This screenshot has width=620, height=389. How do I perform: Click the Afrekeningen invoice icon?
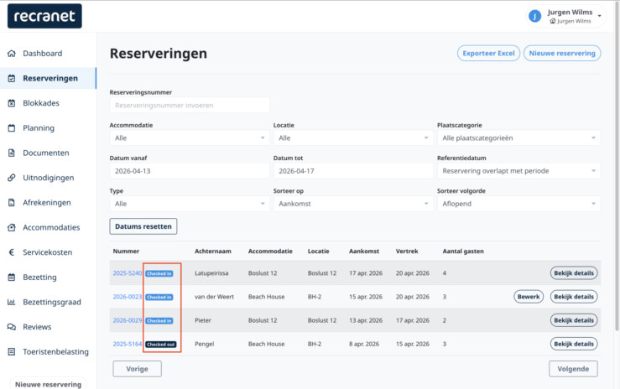(x=12, y=203)
